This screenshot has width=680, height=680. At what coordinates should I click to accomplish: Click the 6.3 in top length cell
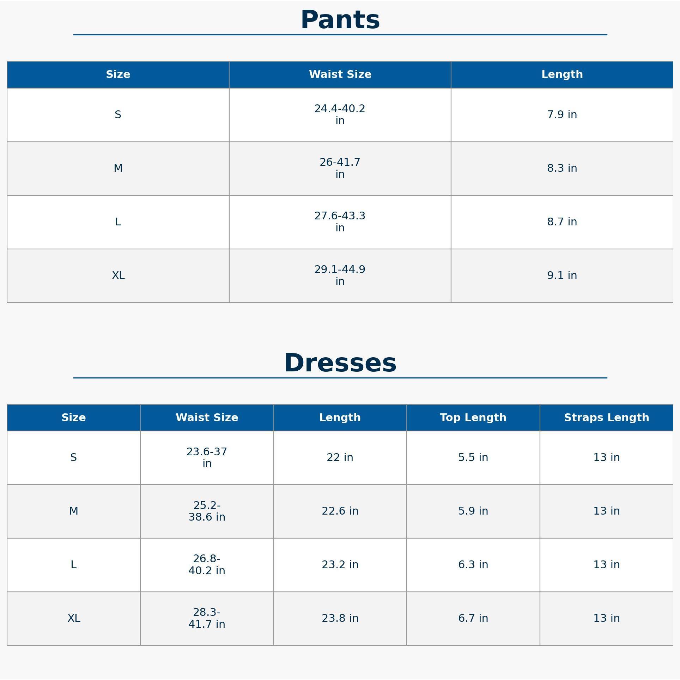point(473,565)
